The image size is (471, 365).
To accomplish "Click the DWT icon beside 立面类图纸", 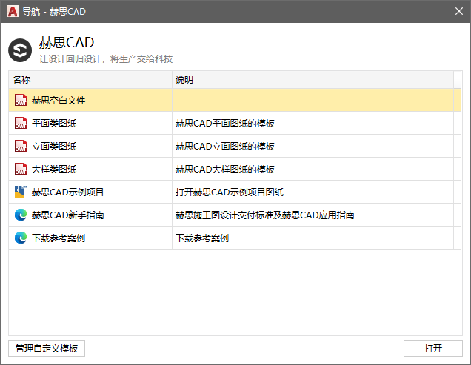I will (x=21, y=147).
